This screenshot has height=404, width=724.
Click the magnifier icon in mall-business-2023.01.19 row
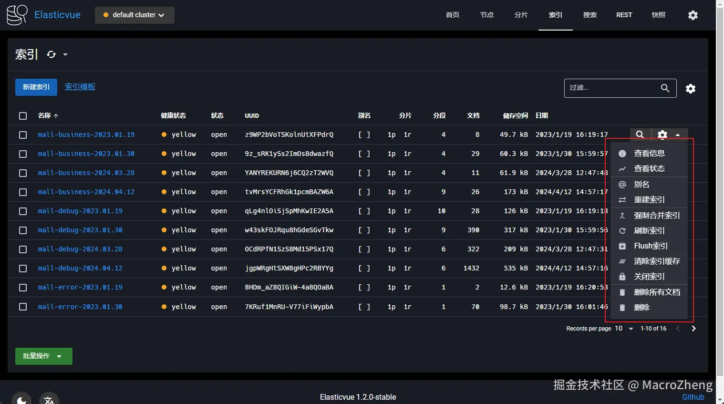pyautogui.click(x=640, y=135)
